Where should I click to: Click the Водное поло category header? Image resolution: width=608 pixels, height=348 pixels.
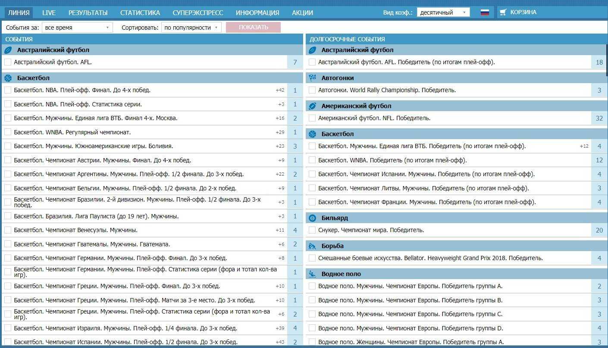(456, 274)
